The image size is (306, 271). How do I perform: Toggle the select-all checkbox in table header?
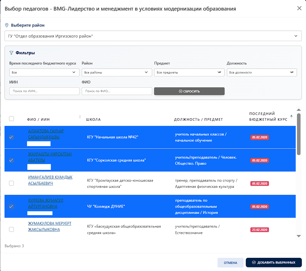(12, 119)
